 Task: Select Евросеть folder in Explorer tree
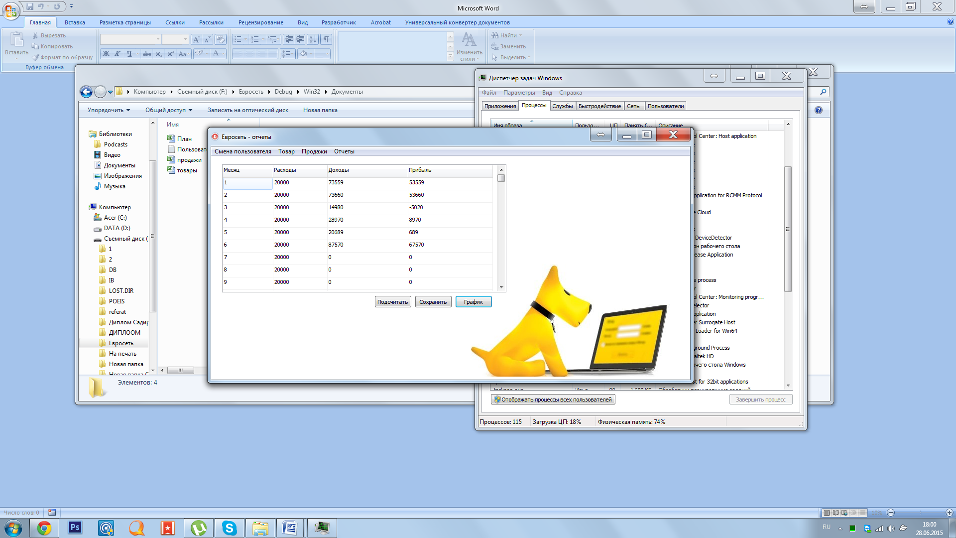(x=121, y=343)
